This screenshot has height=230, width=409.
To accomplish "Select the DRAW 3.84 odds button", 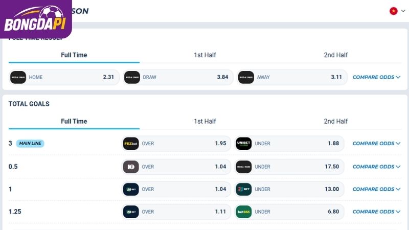I will point(178,77).
